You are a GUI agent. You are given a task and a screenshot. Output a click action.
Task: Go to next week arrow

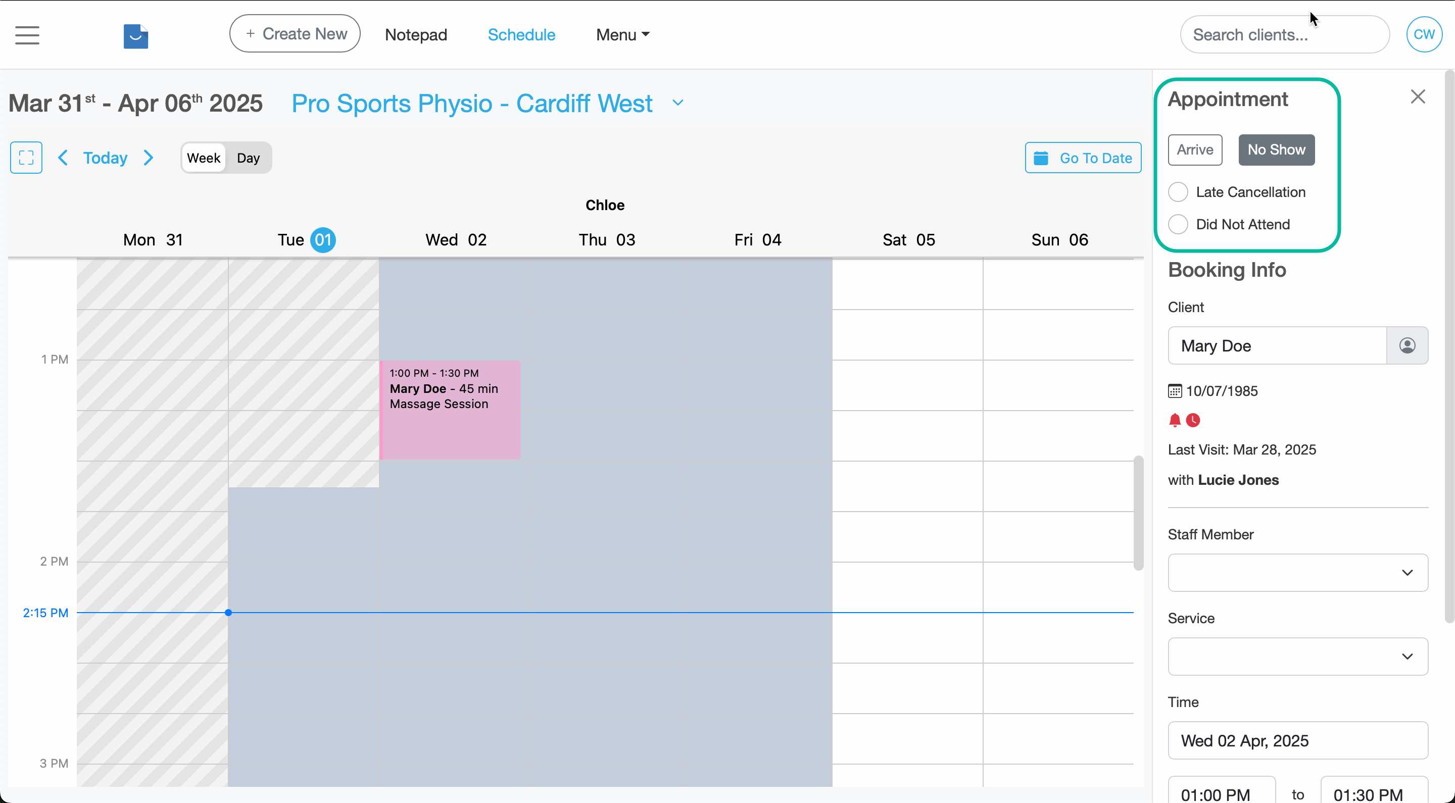coord(149,158)
